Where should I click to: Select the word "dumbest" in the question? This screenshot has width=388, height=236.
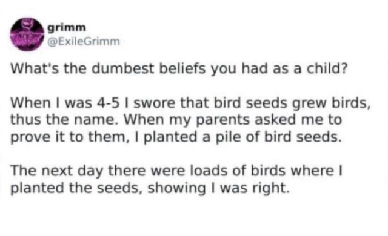pyautogui.click(x=122, y=68)
